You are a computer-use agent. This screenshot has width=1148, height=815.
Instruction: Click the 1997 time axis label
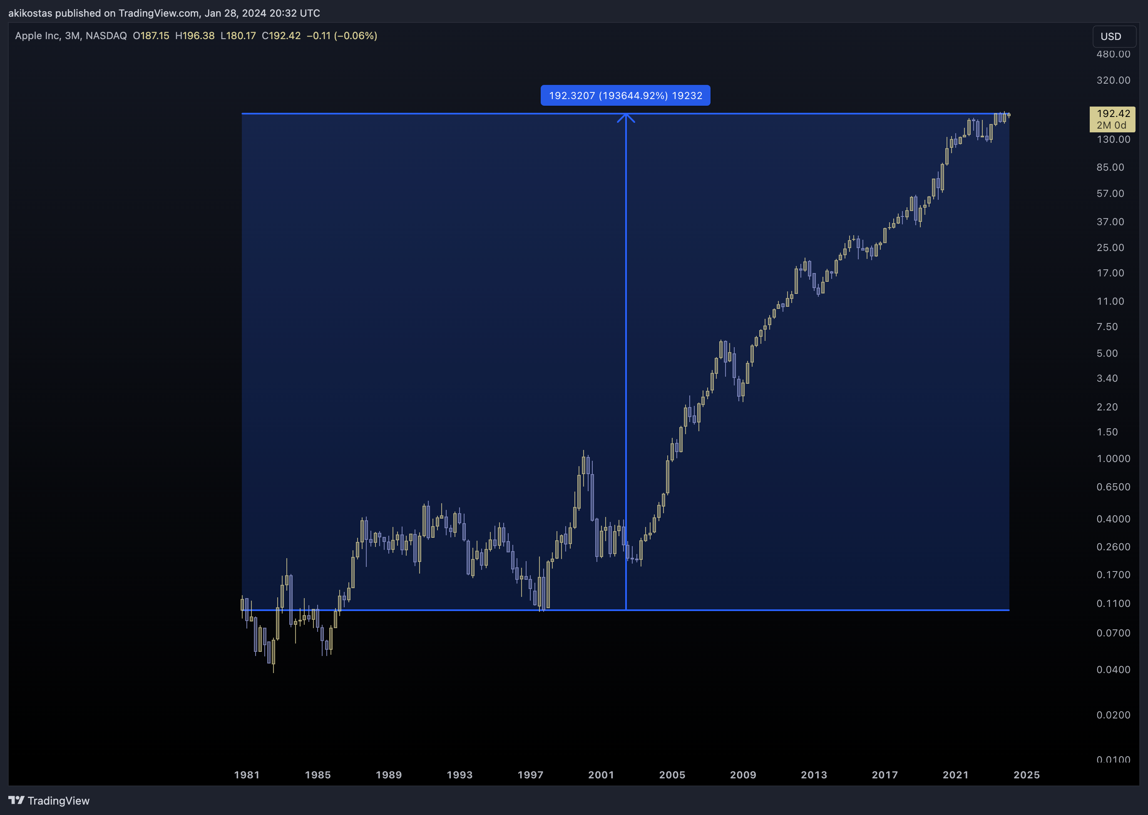point(530,775)
